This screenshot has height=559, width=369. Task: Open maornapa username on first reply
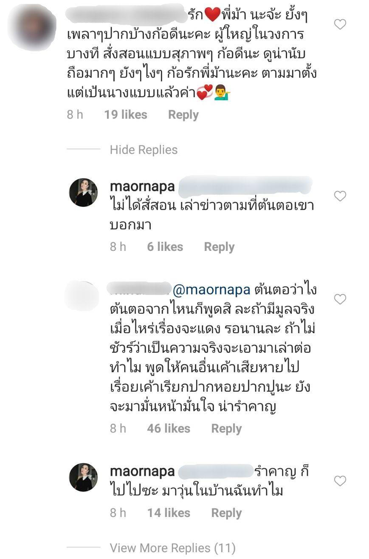click(142, 186)
